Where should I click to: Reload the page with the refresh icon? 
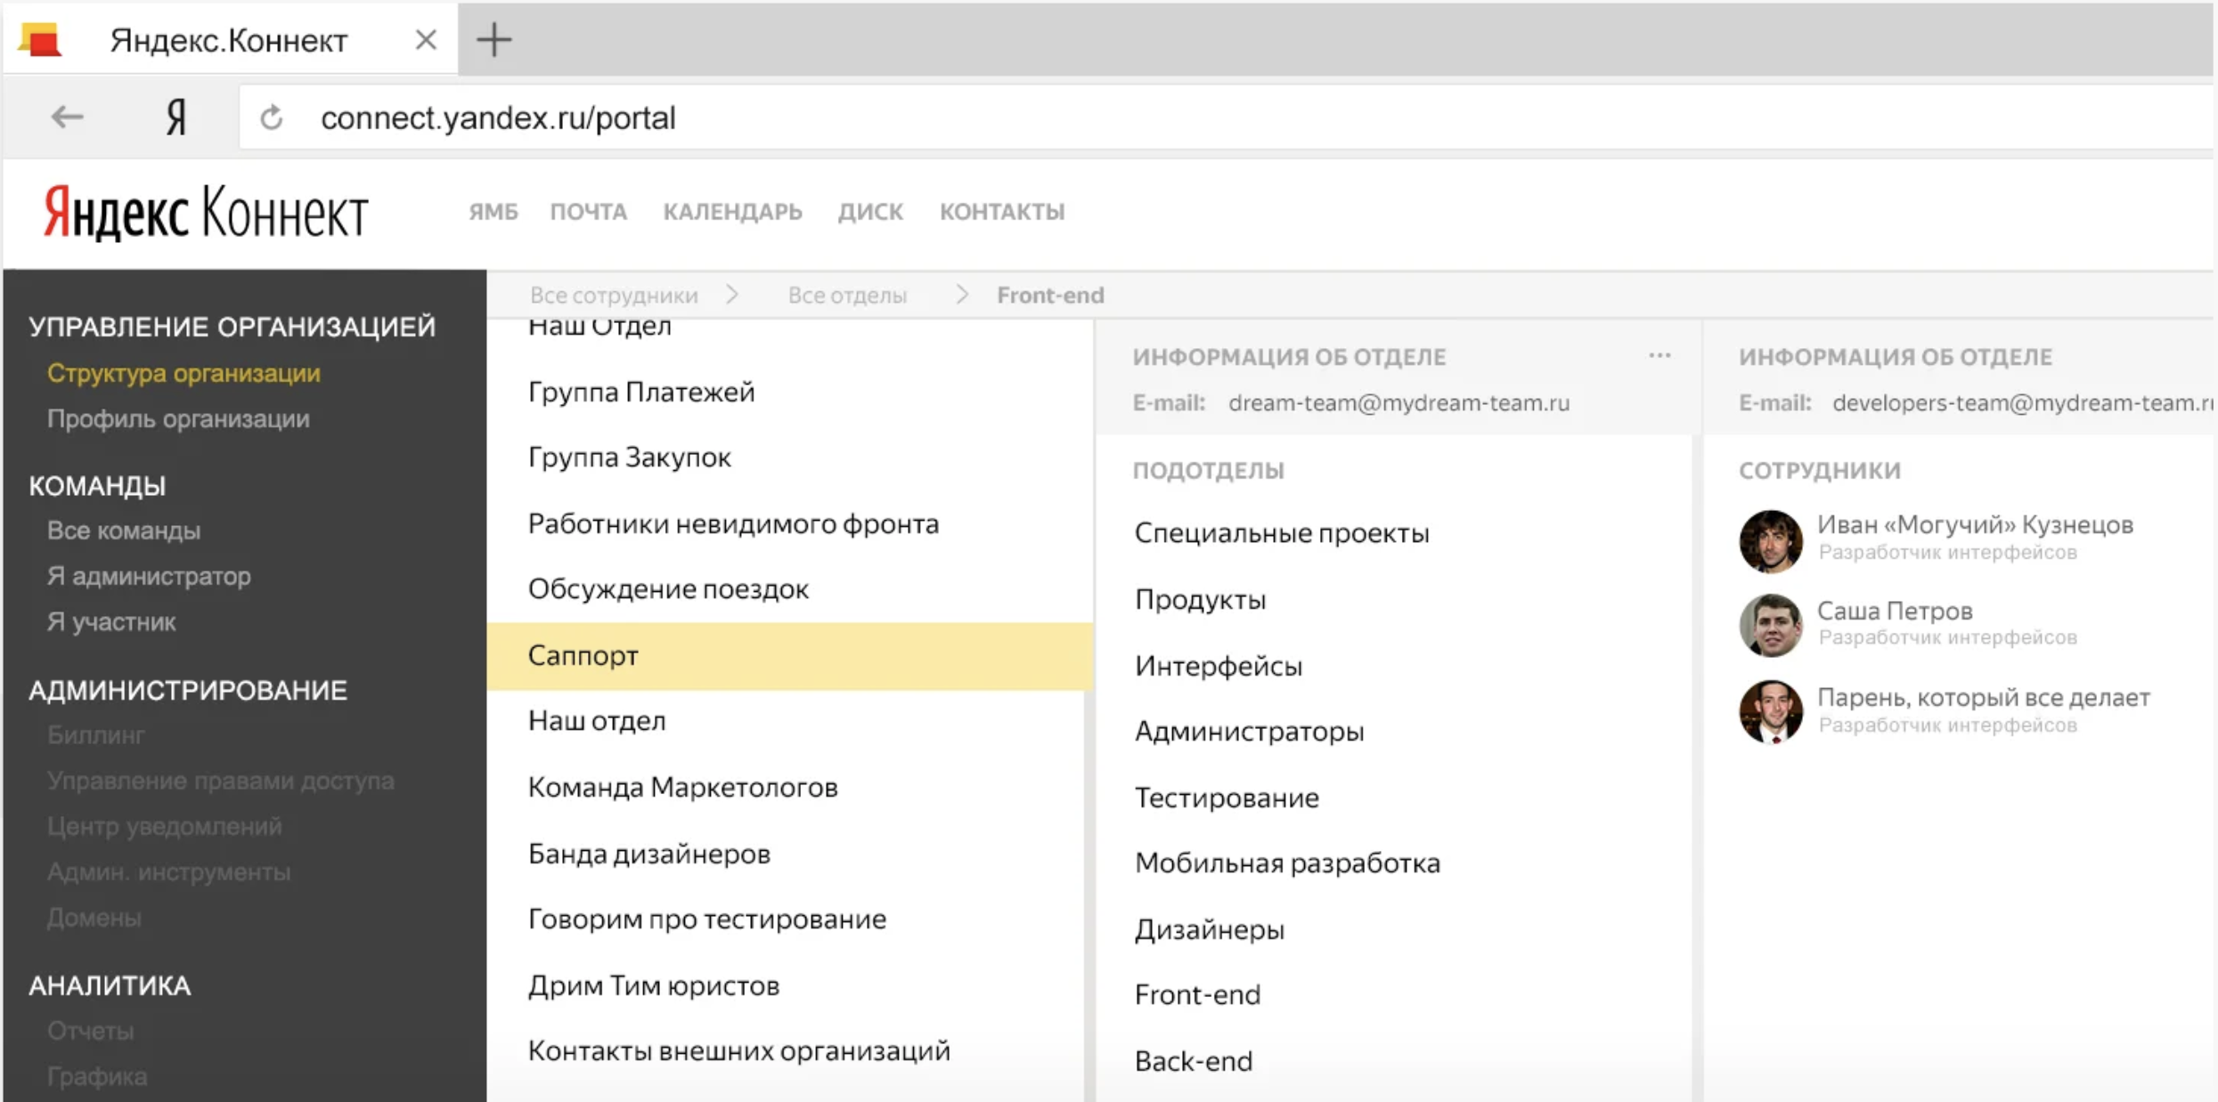click(x=272, y=117)
